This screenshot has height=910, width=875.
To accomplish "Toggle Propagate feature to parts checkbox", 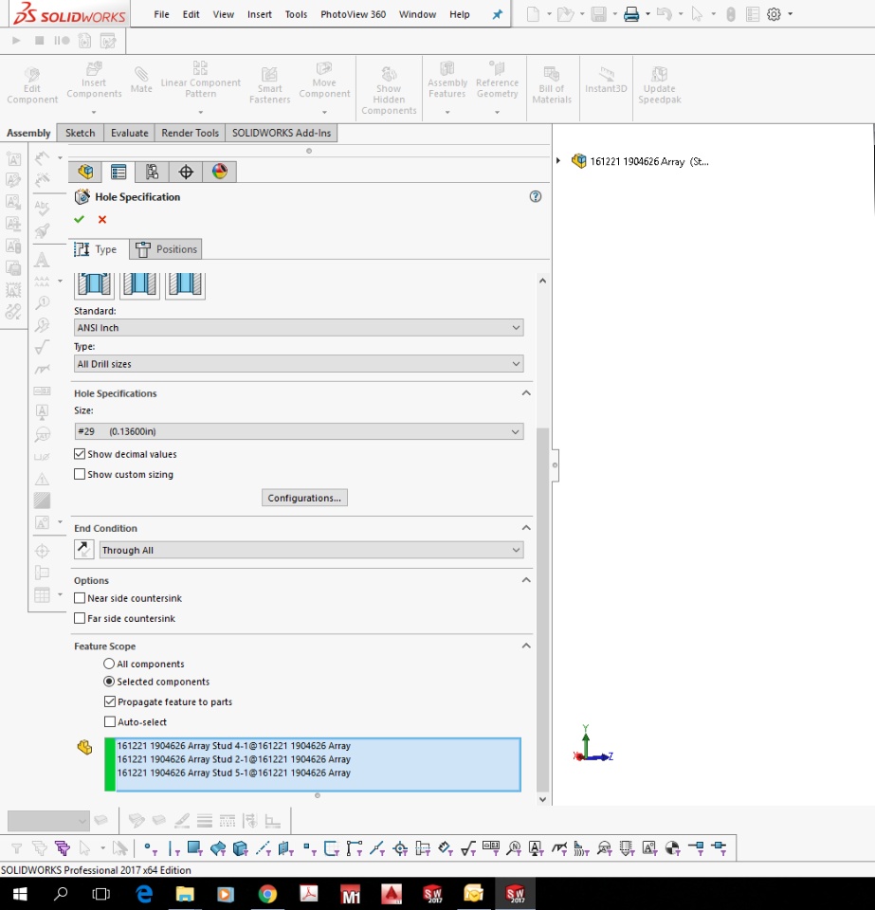I will [110, 701].
